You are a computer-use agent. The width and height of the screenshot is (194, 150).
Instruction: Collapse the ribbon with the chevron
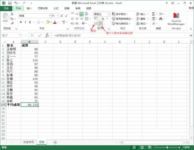[191, 29]
